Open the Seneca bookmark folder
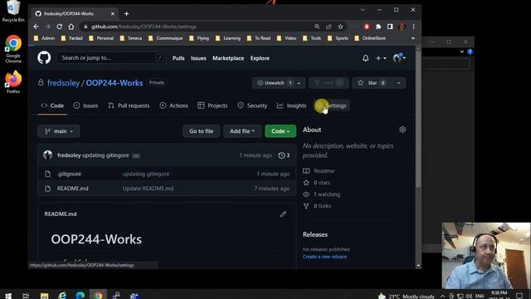Image resolution: width=531 pixels, height=299 pixels. pos(131,38)
